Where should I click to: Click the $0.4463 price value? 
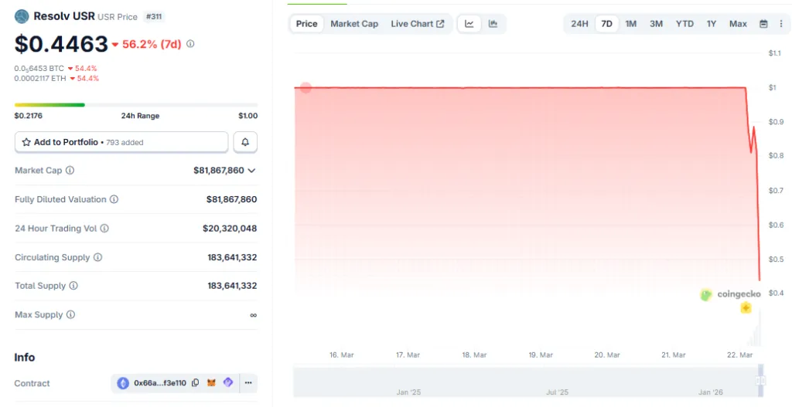61,44
